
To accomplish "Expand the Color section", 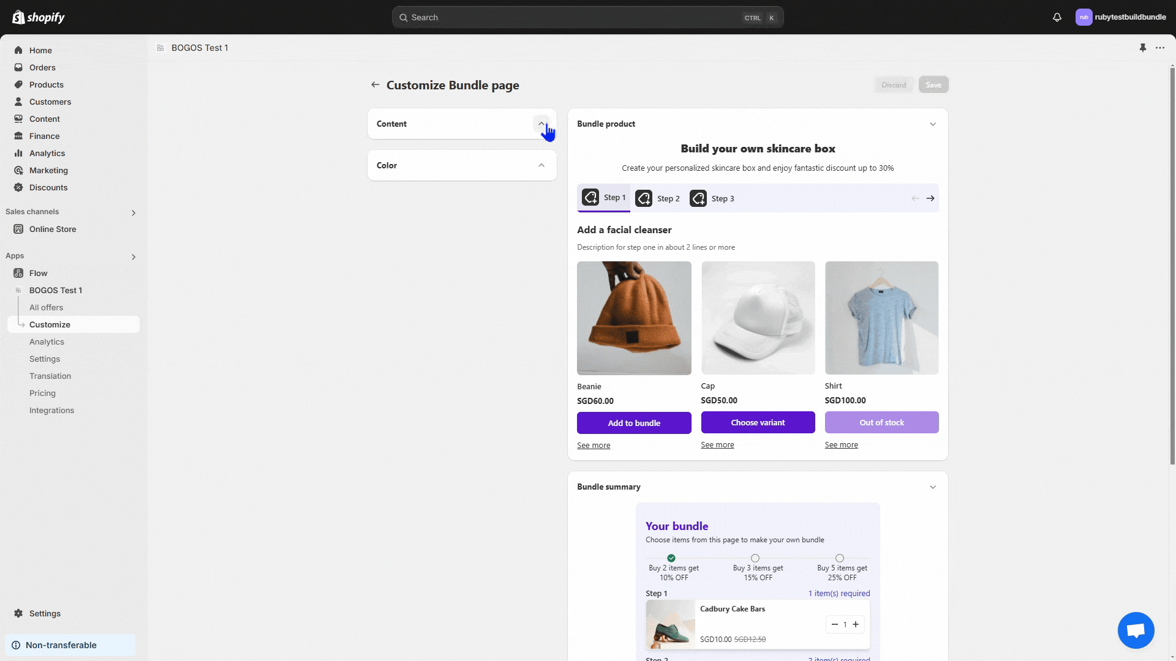I will pyautogui.click(x=541, y=165).
